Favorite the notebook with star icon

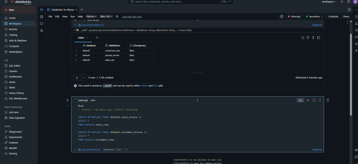117,17
